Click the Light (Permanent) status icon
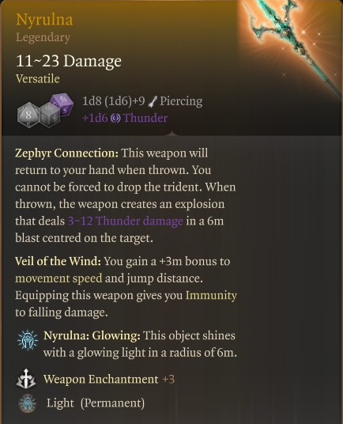 pyautogui.click(x=28, y=403)
